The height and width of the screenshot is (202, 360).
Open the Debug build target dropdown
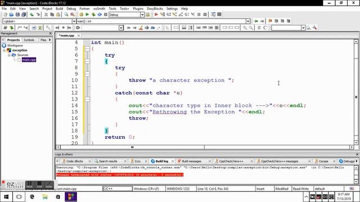(x=142, y=15)
